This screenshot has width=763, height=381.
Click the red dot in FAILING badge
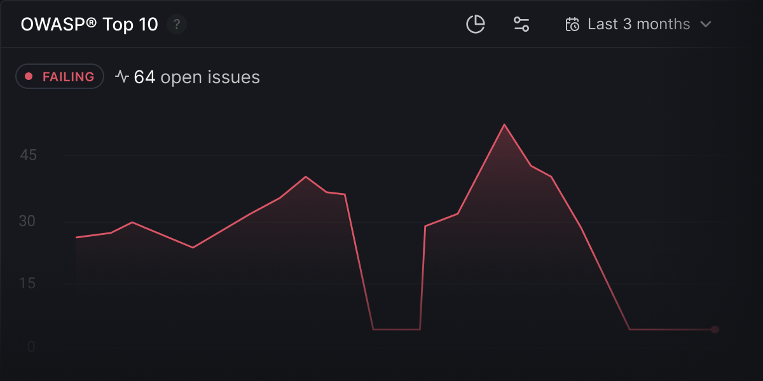point(29,77)
